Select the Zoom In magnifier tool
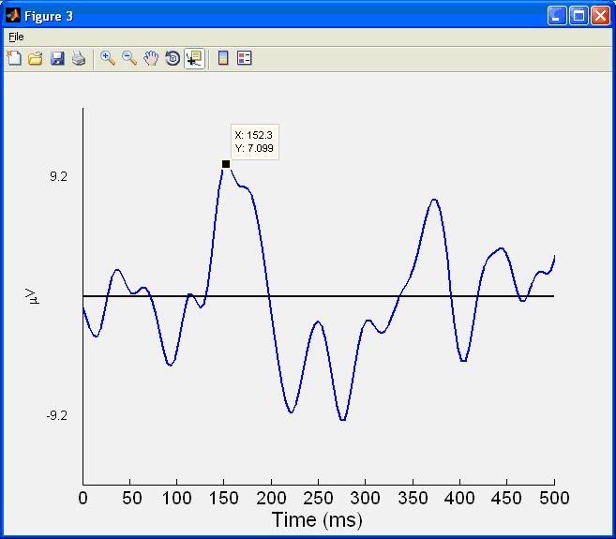Screen dimensions: 616x539 pyautogui.click(x=108, y=58)
